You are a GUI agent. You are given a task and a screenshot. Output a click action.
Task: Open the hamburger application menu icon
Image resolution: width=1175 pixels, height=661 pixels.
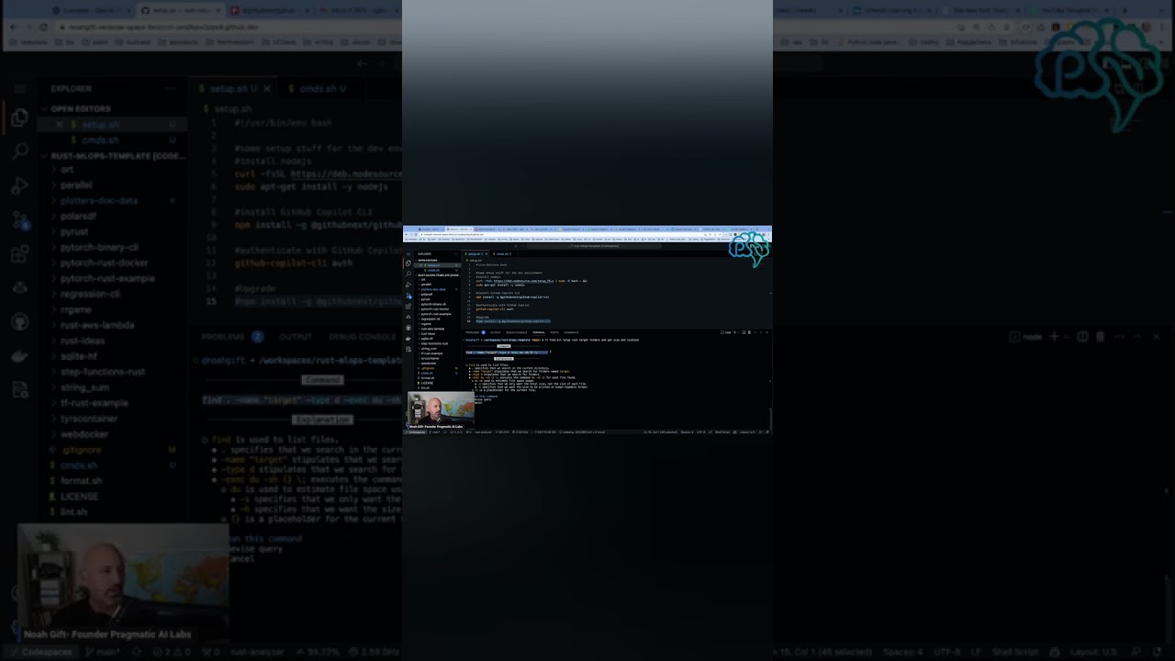pos(408,254)
